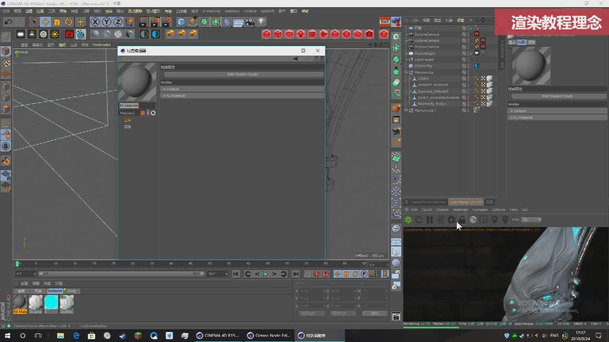The image size is (609, 342).
Task: Click green Octane send scene icon
Action: coord(408,219)
